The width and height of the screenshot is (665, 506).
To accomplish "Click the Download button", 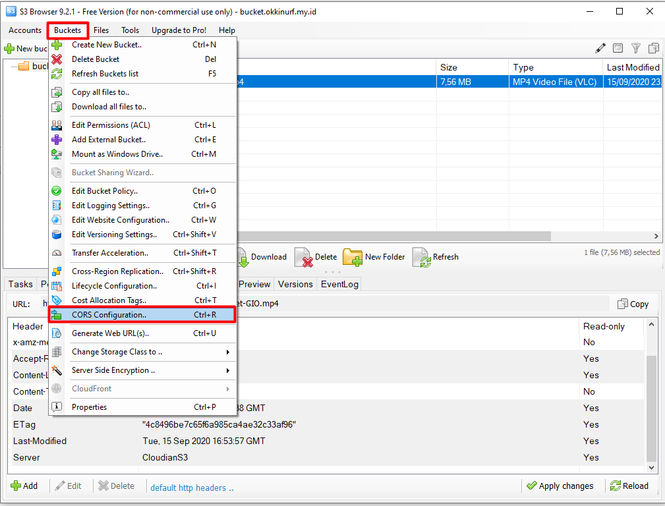I will (x=262, y=257).
